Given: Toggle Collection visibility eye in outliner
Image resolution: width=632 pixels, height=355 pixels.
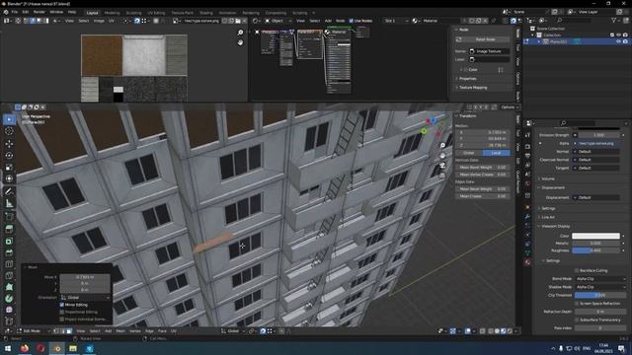Looking at the screenshot, I should [619, 35].
